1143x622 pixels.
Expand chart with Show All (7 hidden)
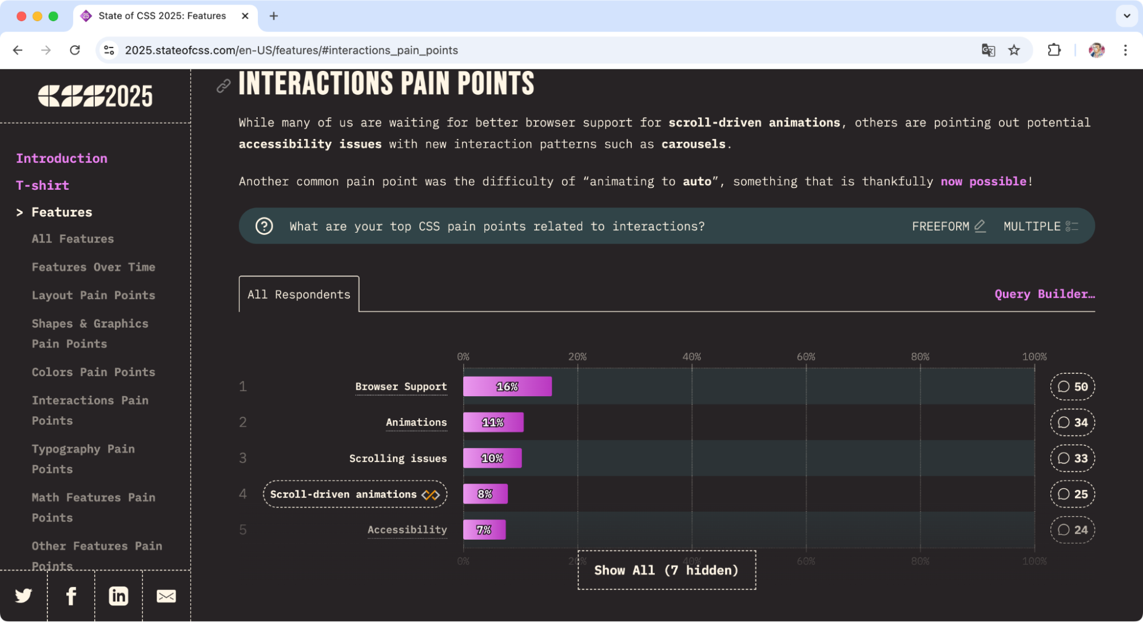click(x=666, y=570)
